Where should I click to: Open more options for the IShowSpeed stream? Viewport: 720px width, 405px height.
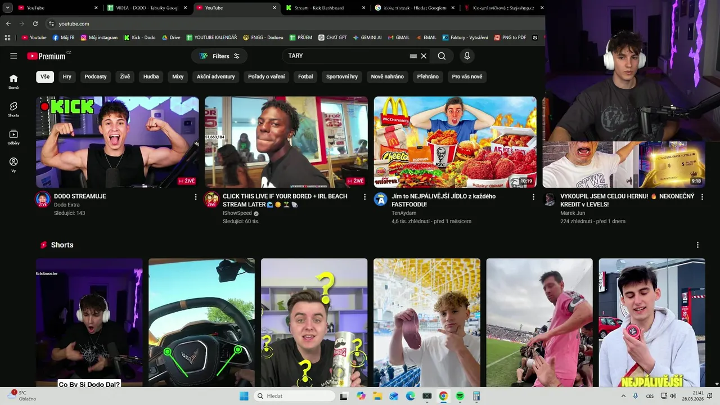tap(364, 197)
